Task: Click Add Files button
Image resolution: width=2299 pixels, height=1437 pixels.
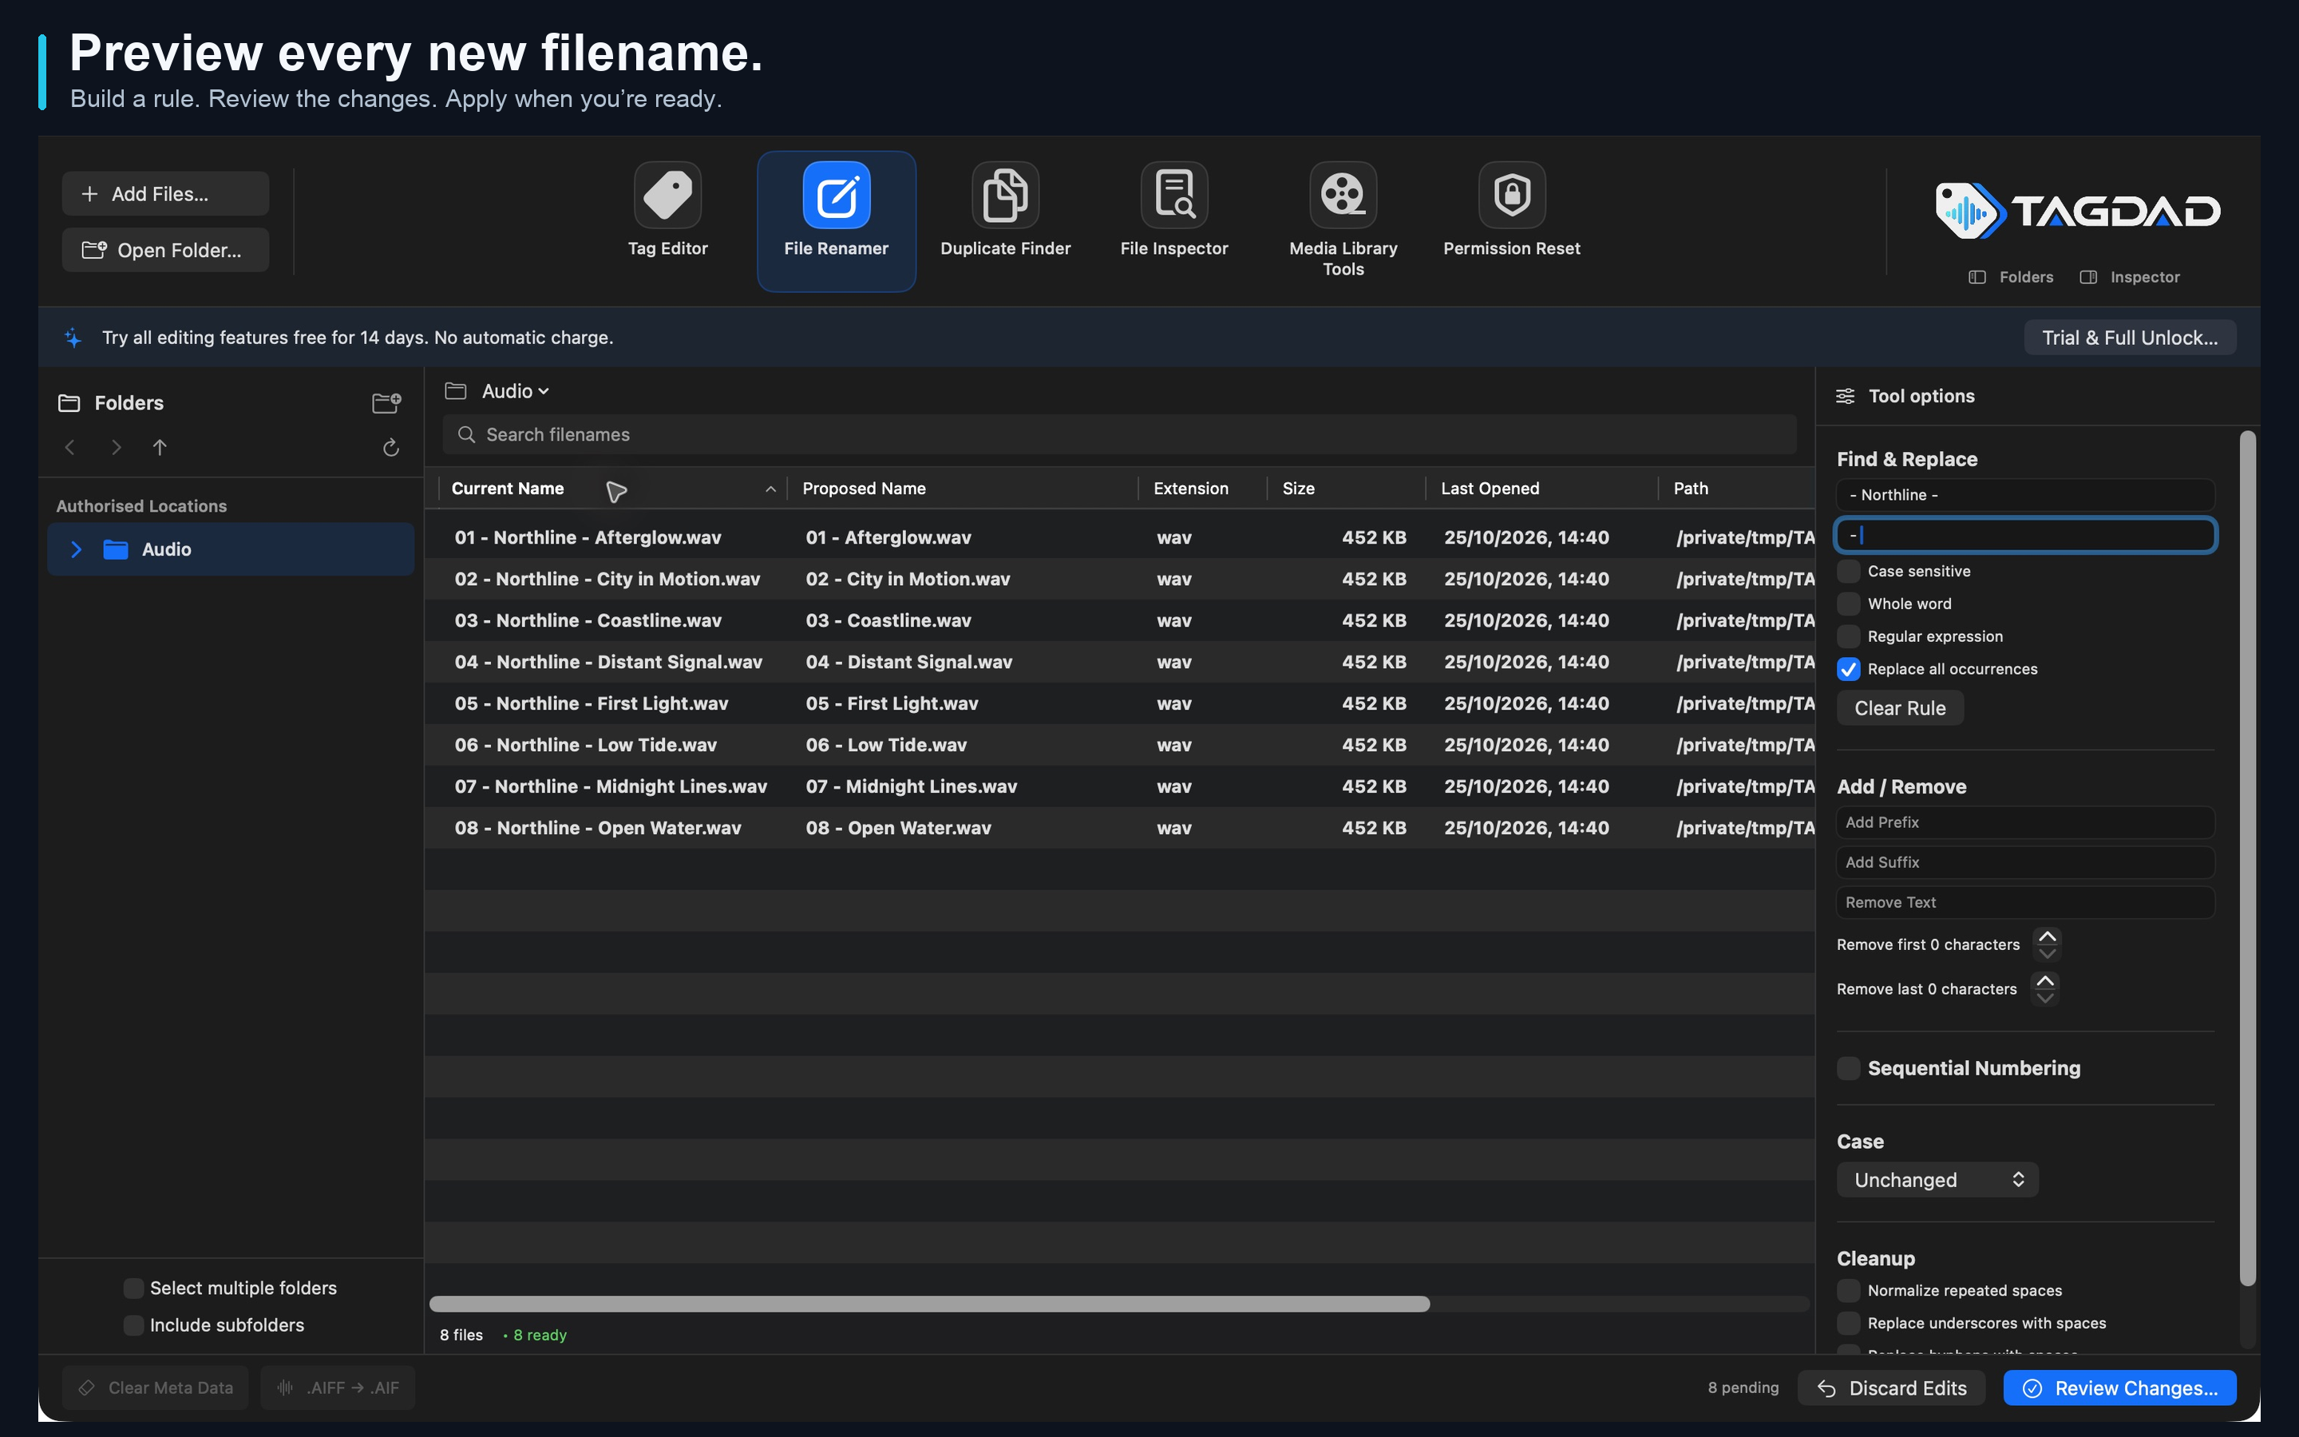Action: (x=165, y=194)
